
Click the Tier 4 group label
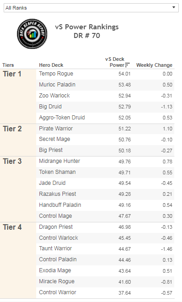tap(12, 227)
